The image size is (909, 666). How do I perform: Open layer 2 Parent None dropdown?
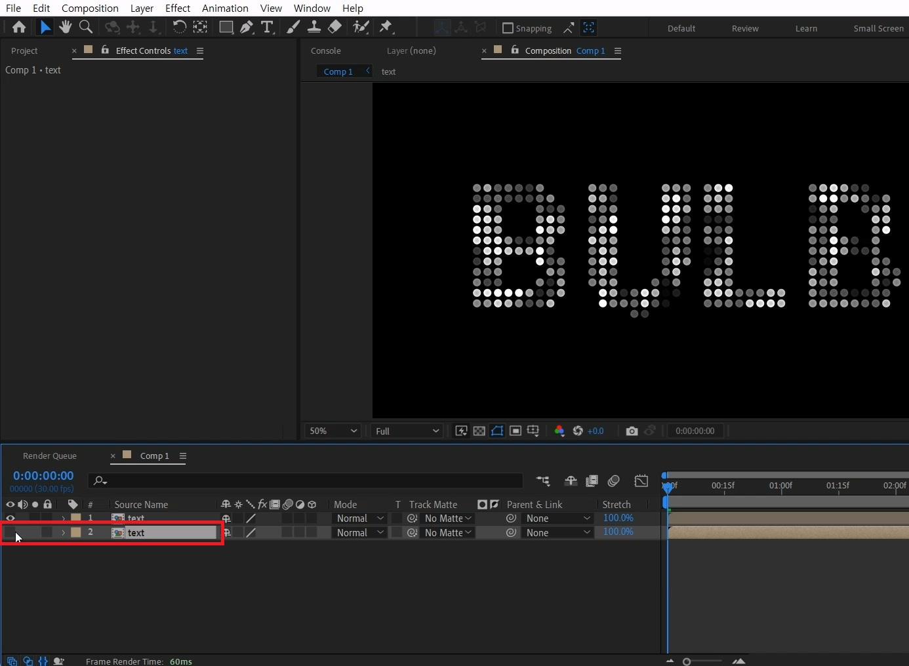(558, 532)
